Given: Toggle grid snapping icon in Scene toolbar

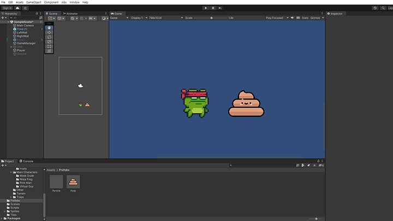Looking at the screenshot, I should click(74, 19).
